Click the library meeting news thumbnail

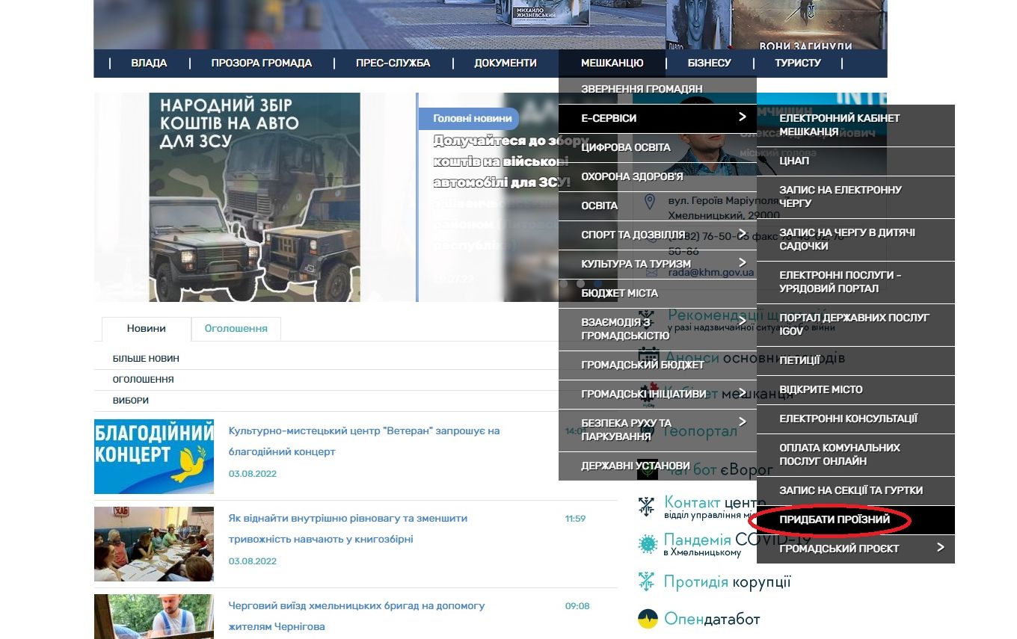coord(154,544)
